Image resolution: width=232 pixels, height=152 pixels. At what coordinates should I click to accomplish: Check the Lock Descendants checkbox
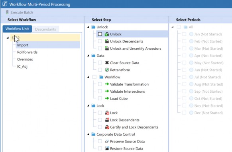click(x=100, y=120)
